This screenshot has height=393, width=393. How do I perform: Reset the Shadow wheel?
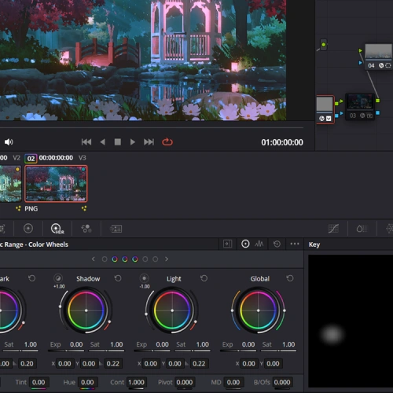118,278
